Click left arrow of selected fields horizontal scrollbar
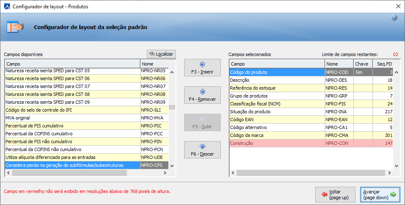 click(x=233, y=173)
